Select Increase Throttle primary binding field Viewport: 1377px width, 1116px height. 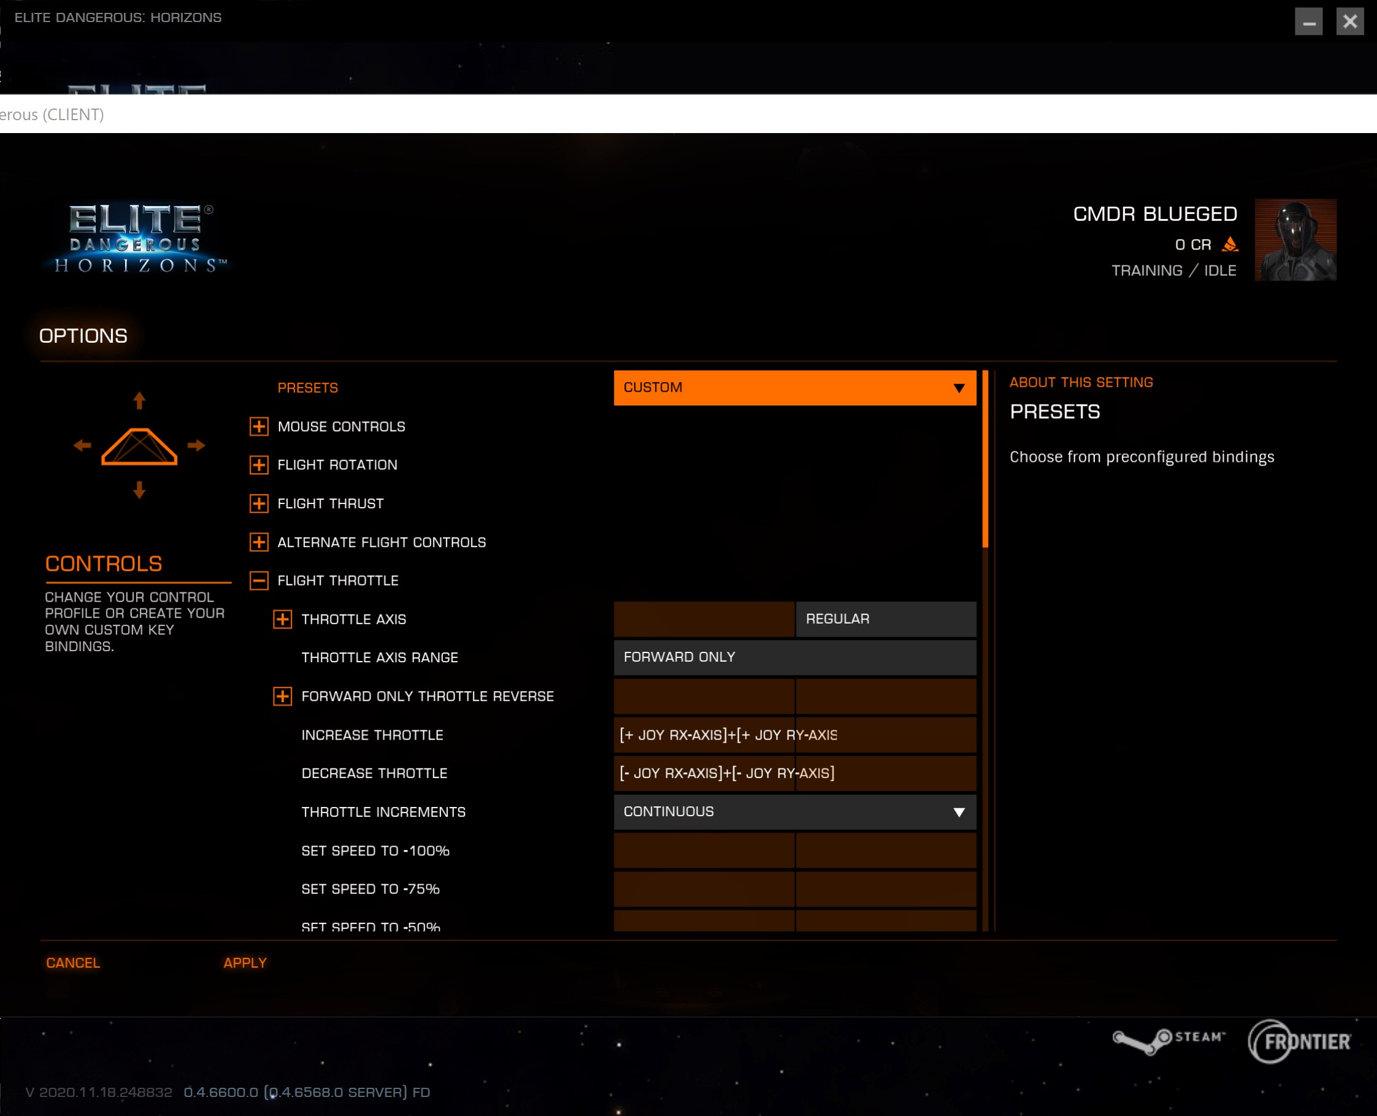(x=704, y=734)
